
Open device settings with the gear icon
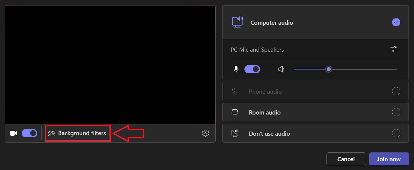pos(205,133)
